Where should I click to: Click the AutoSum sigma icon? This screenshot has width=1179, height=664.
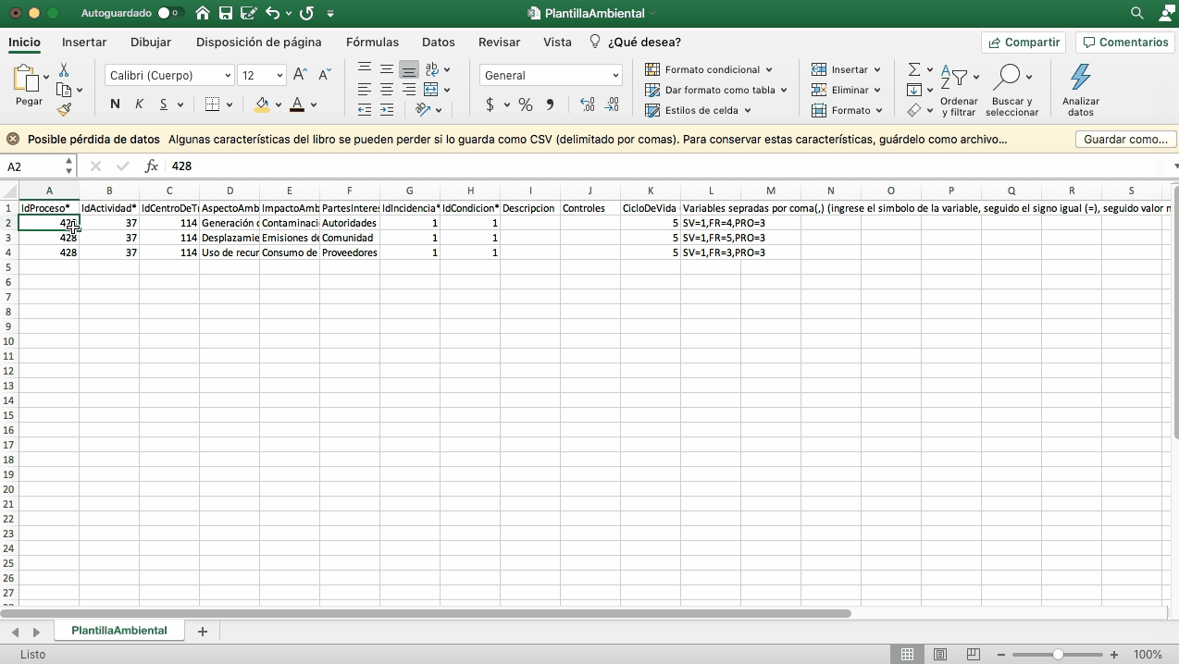[914, 69]
